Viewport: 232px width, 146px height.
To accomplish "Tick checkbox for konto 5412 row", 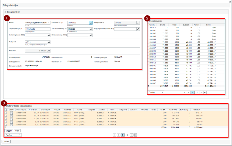I will coord(6,125).
